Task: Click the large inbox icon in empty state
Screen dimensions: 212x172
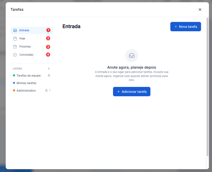Action: (x=132, y=56)
